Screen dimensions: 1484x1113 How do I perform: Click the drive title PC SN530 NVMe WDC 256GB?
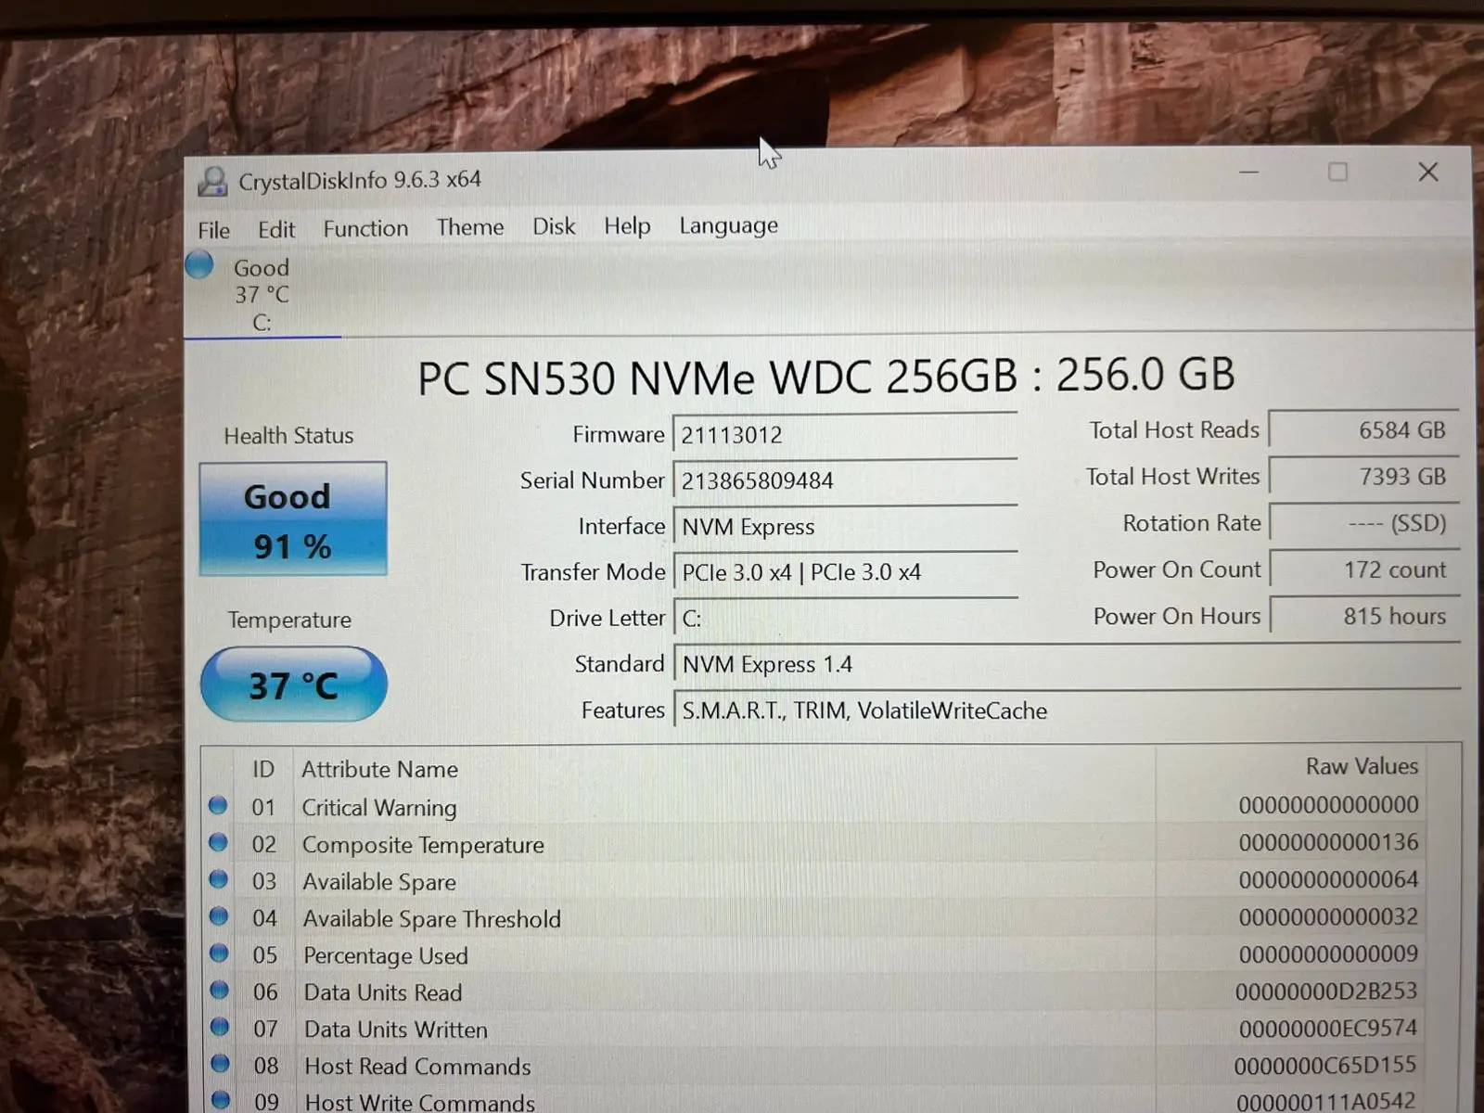coord(825,376)
